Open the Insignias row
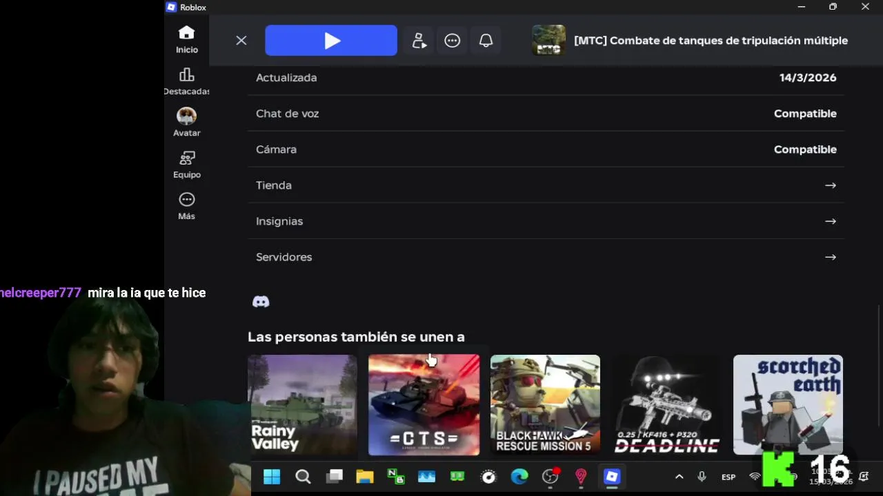Viewport: 883px width, 496px height. [x=546, y=221]
